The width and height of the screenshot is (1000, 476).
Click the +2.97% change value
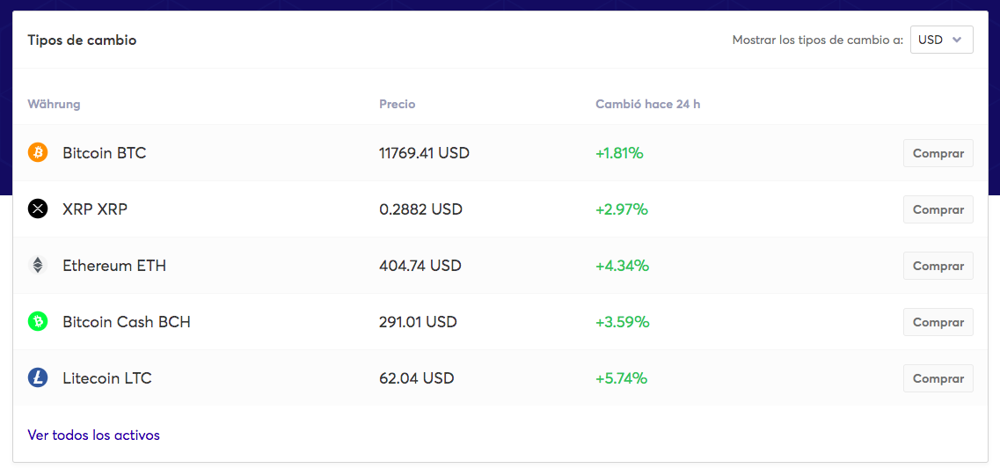point(622,209)
